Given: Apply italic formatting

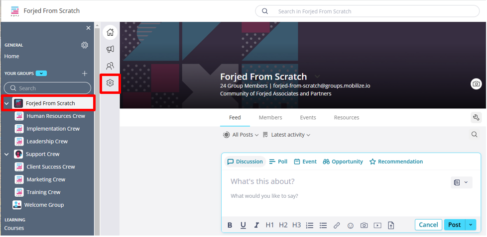Looking at the screenshot, I should pos(256,225).
